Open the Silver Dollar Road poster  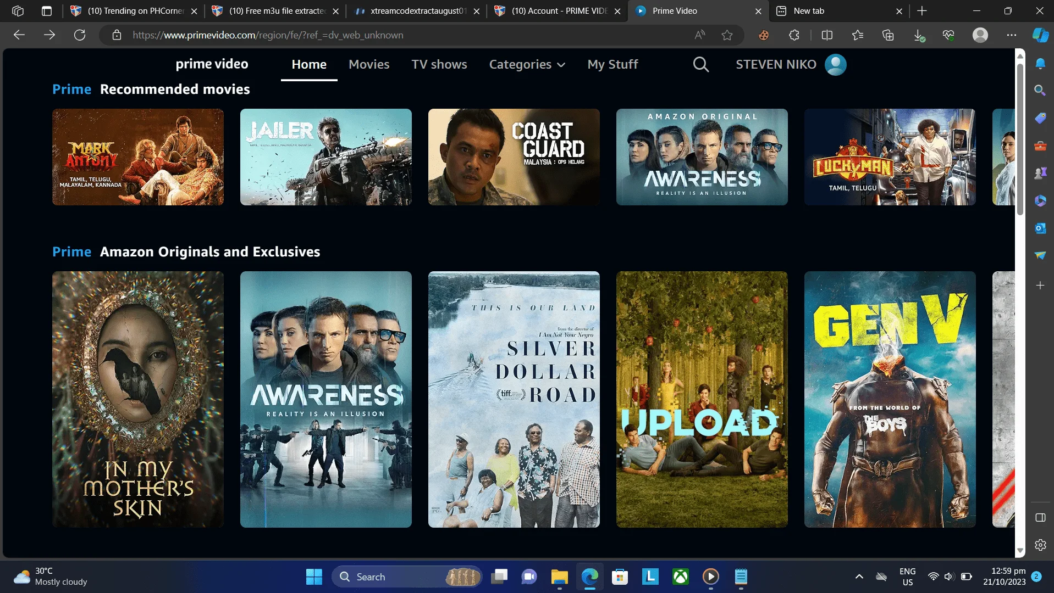point(514,399)
